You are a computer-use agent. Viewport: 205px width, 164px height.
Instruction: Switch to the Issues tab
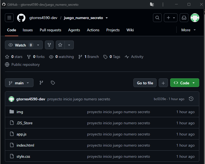point(28,30)
